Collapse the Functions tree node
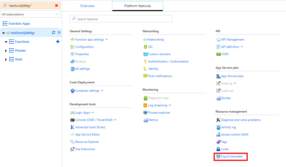Image resolution: width=286 pixels, height=167 pixels. point(6,42)
